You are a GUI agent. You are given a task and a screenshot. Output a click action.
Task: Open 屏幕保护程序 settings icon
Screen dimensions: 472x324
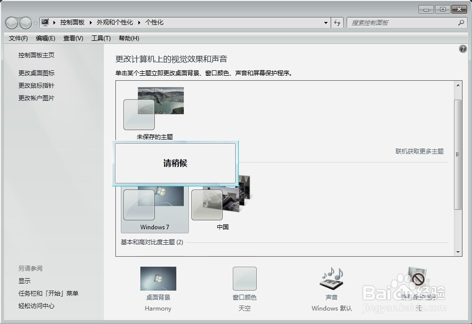pos(416,278)
